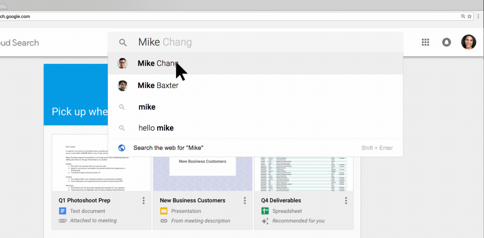Bookmark page with the star icon
This screenshot has height=238, width=484.
pyautogui.click(x=469, y=16)
